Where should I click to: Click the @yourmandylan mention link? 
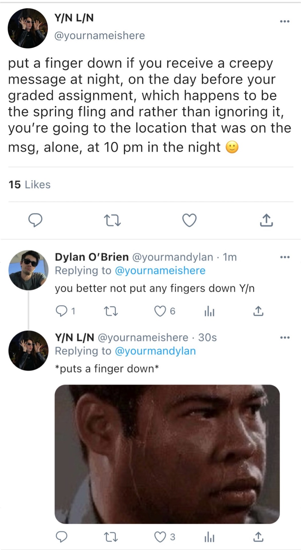pyautogui.click(x=155, y=351)
